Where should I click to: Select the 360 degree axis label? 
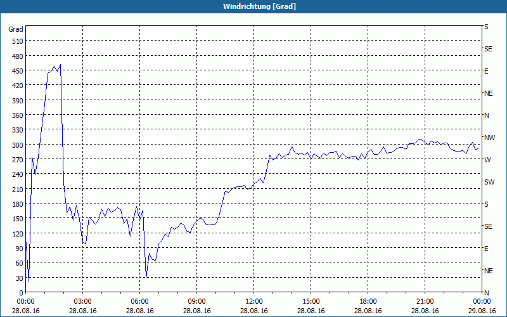[x=18, y=115]
